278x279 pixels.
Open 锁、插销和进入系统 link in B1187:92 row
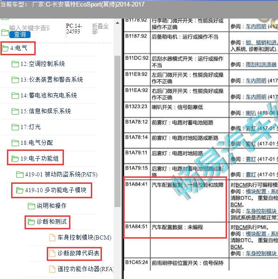(261, 43)
